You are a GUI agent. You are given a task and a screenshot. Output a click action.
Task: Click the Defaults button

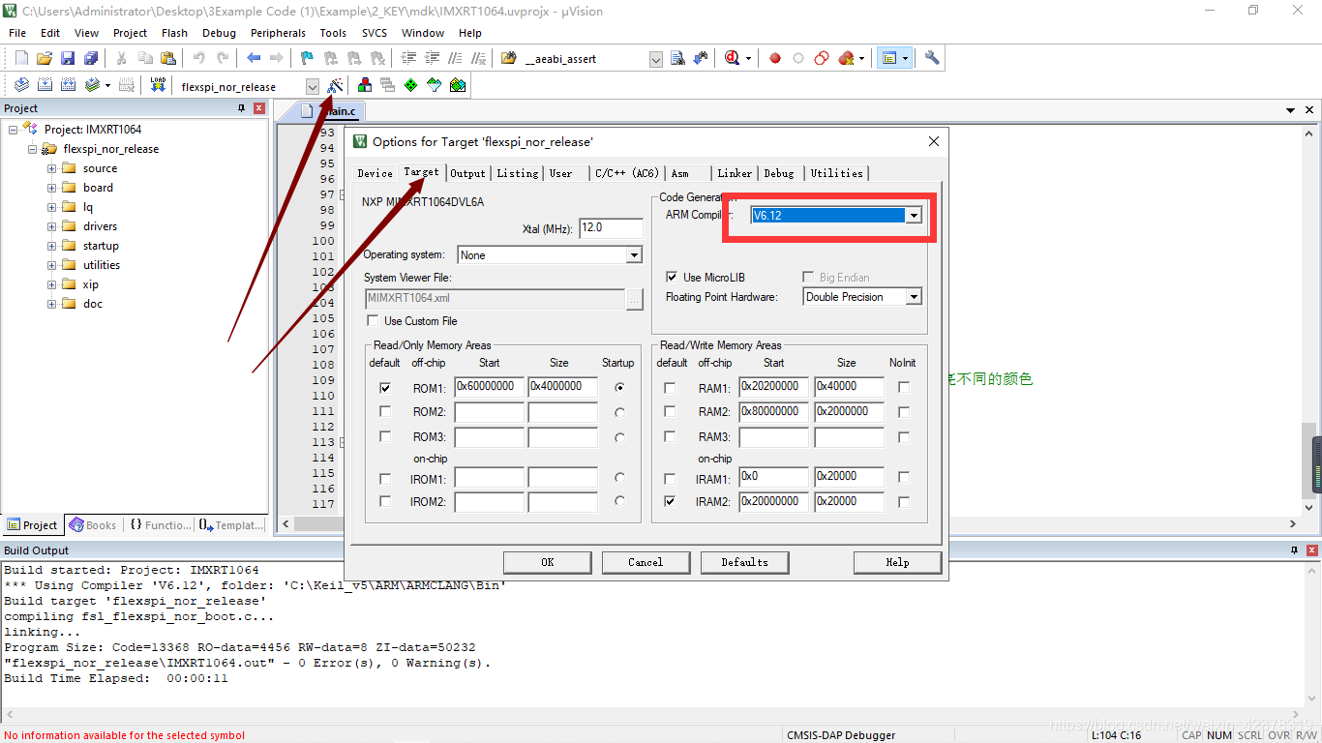click(x=744, y=562)
